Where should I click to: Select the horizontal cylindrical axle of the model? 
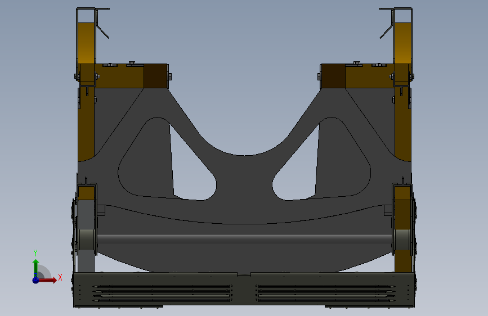click(244, 240)
